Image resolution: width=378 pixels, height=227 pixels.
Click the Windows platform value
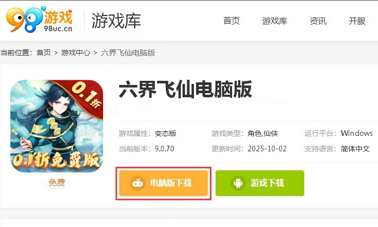click(x=356, y=133)
